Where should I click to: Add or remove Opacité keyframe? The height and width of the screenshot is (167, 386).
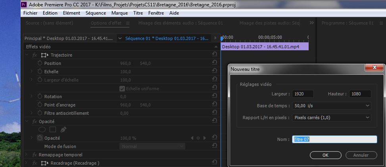[198, 138]
